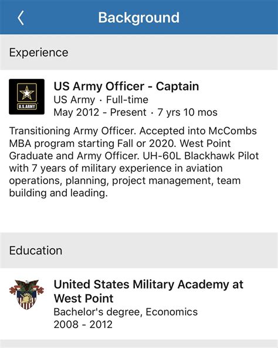Tap the West Point crest logo
The image size is (278, 348).
(26, 295)
